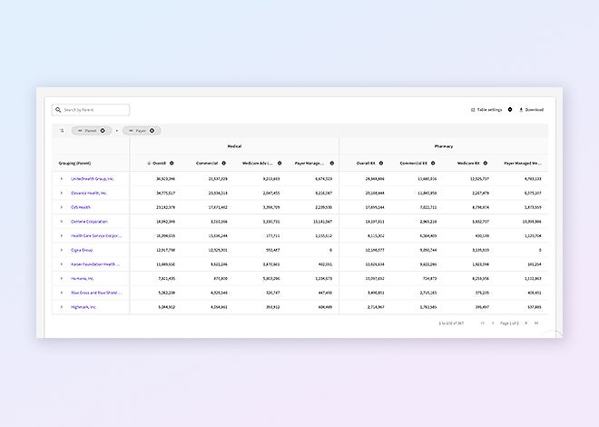Download the table data

point(531,109)
